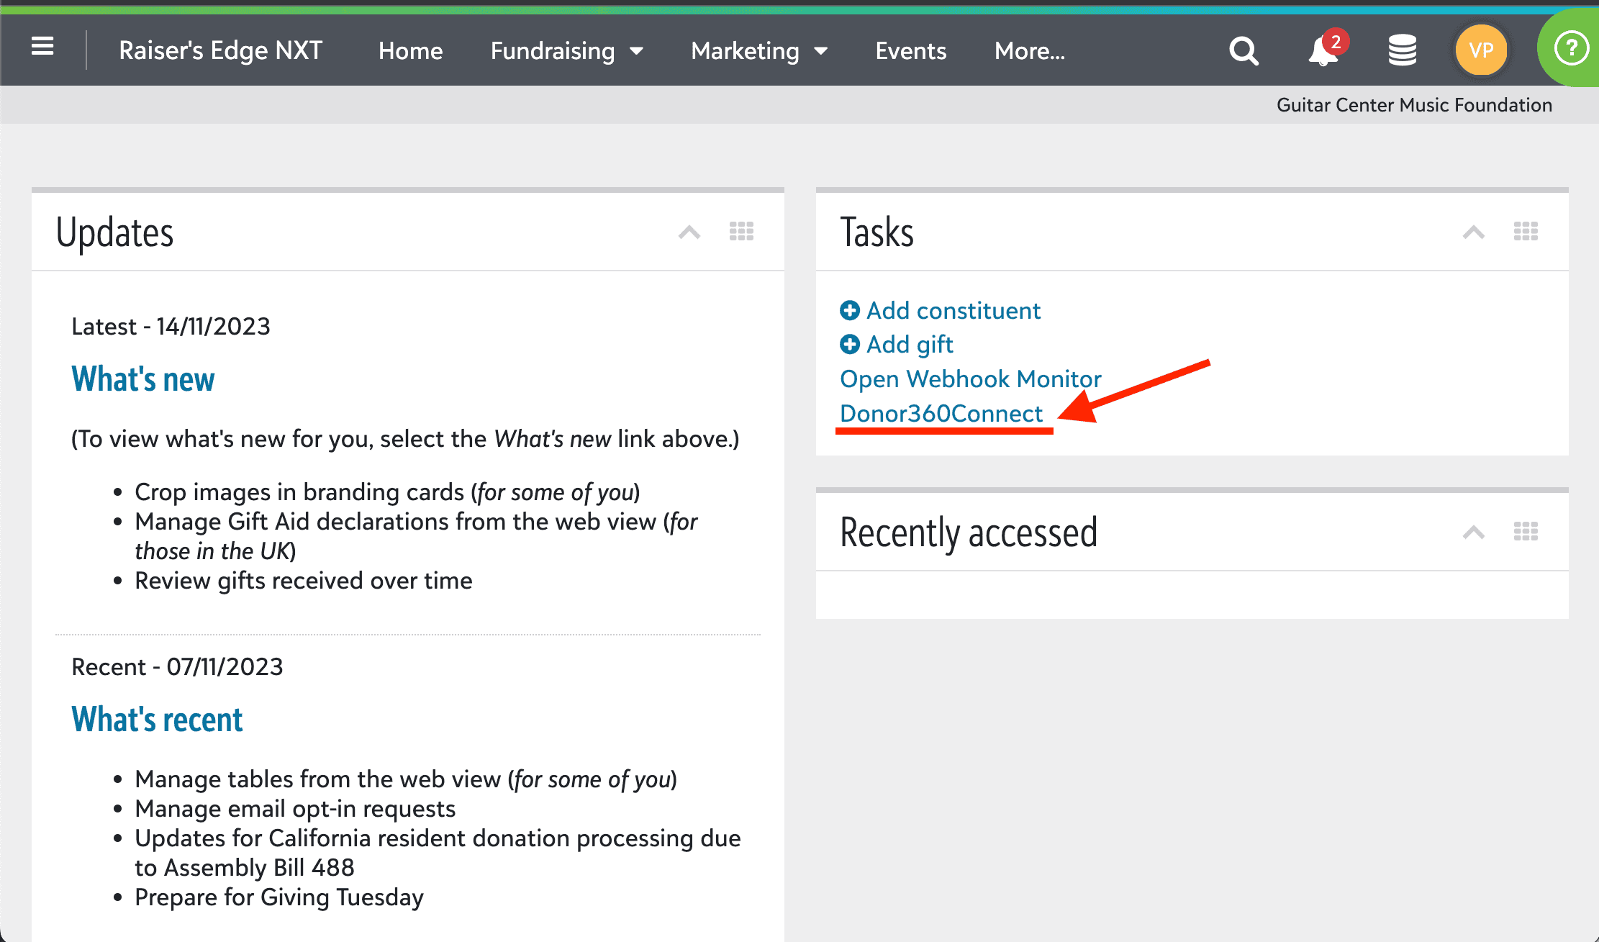Open the Updates panel grid settings icon
The height and width of the screenshot is (942, 1599).
(741, 231)
